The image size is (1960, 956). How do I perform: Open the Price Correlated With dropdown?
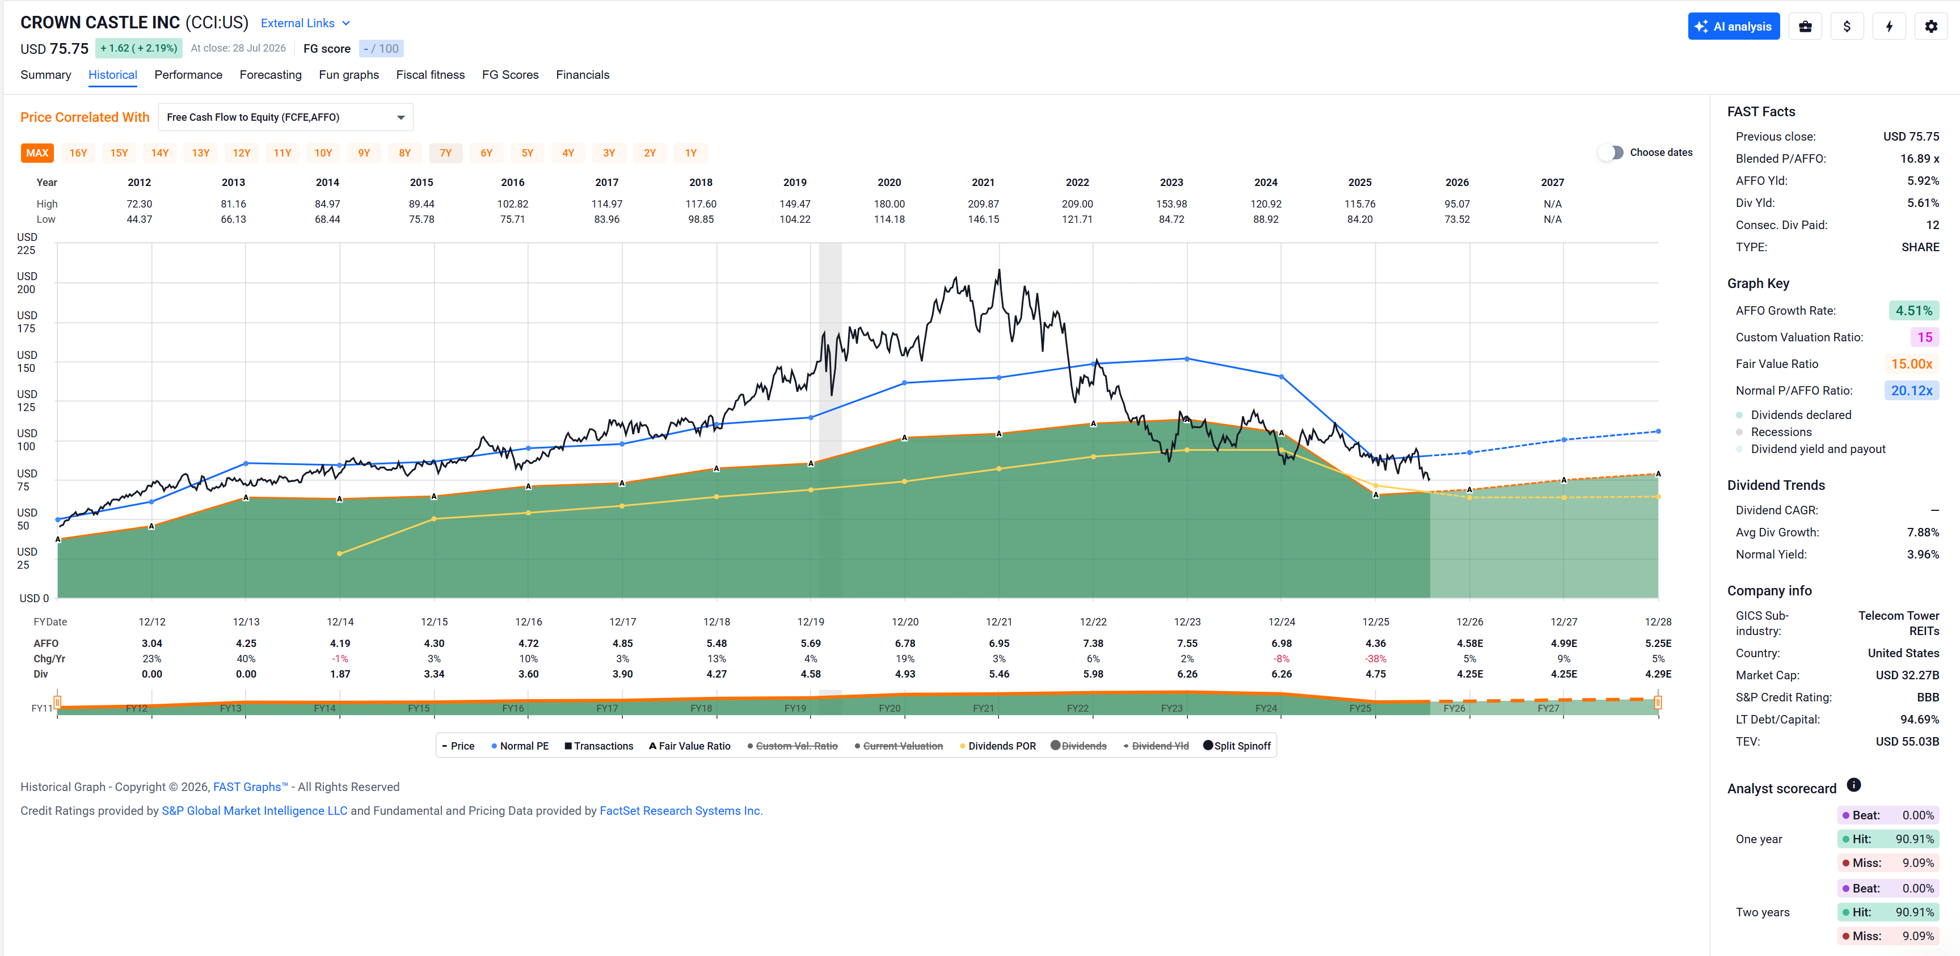click(x=285, y=117)
